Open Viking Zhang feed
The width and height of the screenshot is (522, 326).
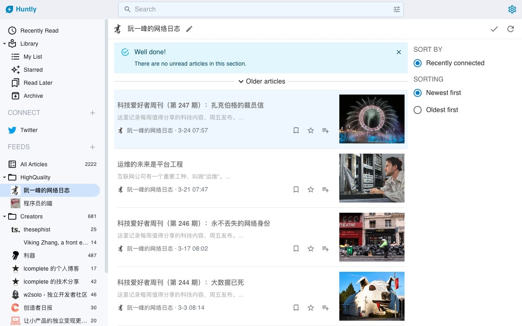[51, 242]
